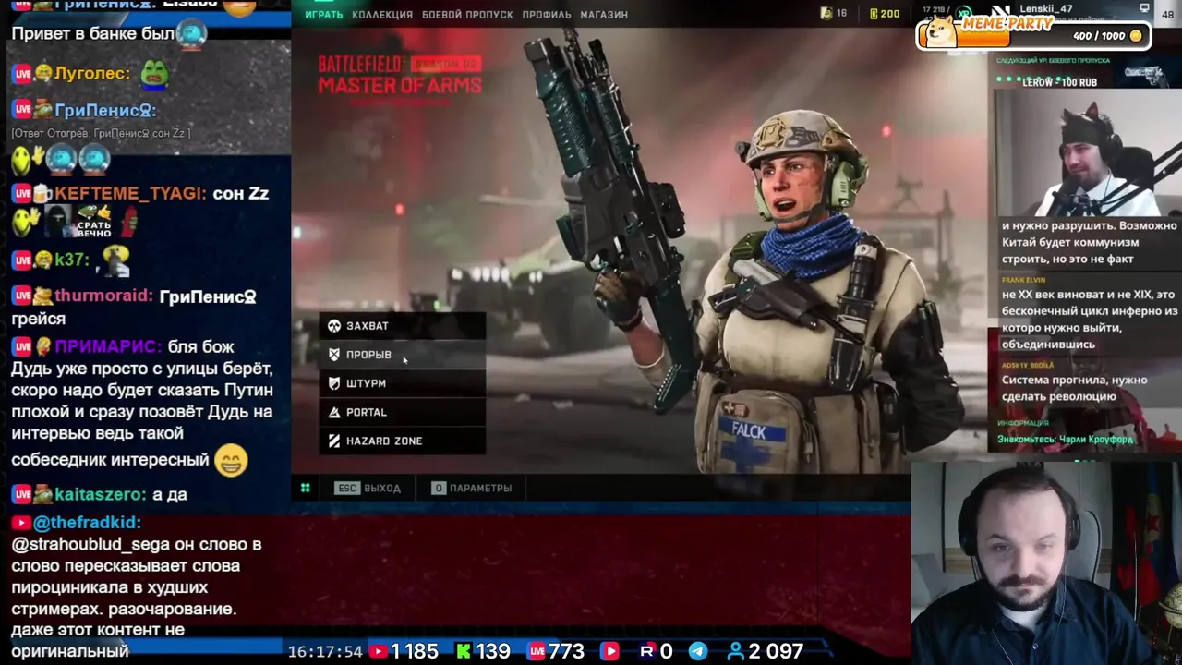
Task: Click the total viewers person icon
Action: [x=736, y=651]
